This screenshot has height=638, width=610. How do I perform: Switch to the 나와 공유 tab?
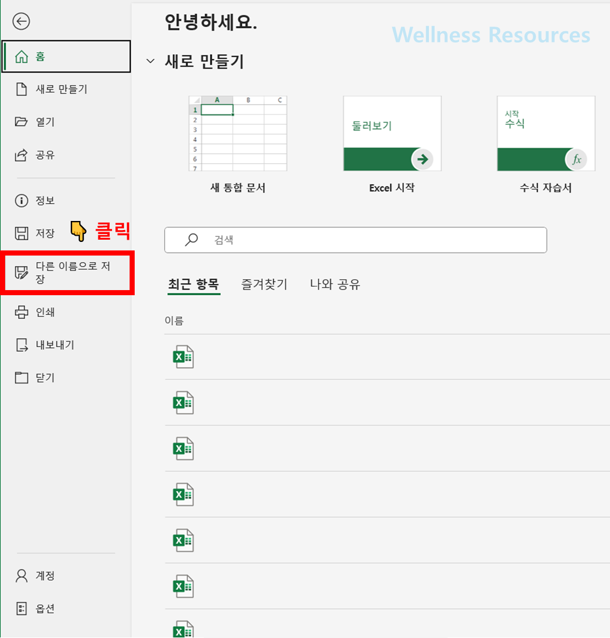click(335, 284)
